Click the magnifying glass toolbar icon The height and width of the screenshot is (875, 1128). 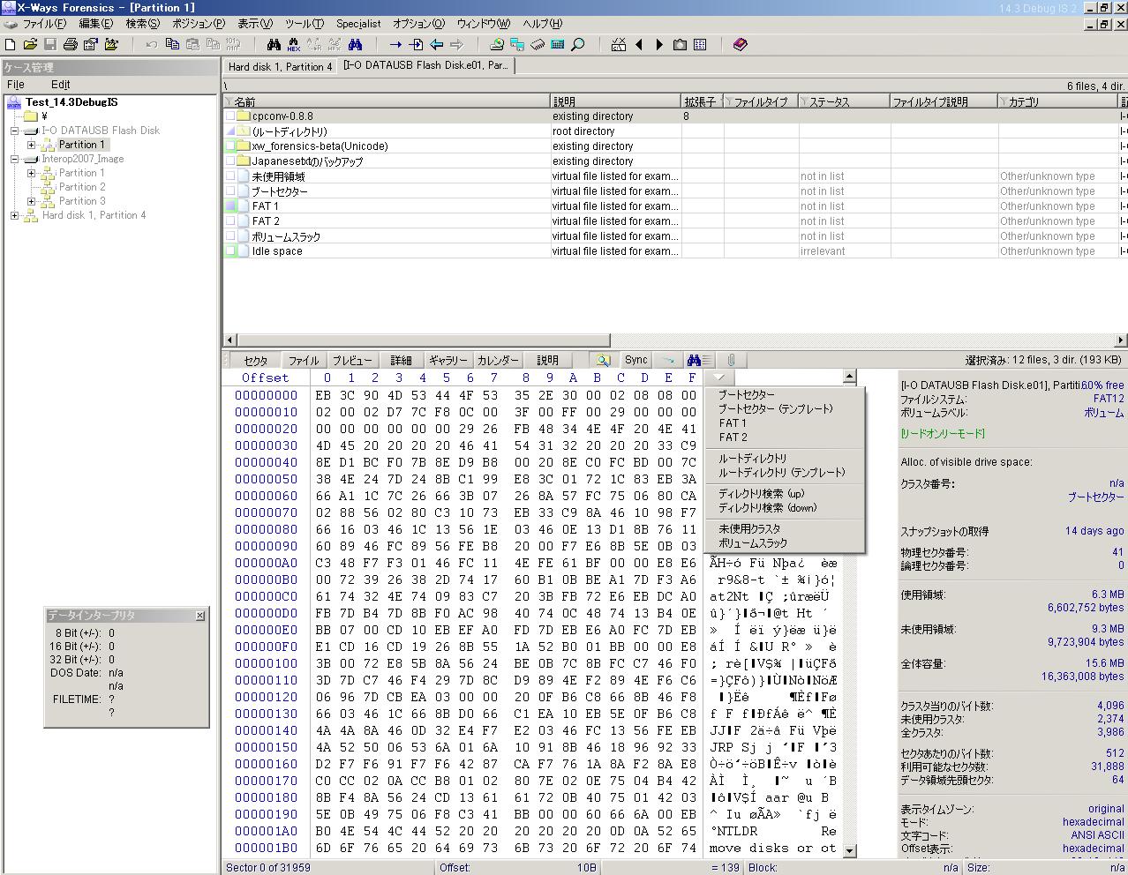pos(578,44)
